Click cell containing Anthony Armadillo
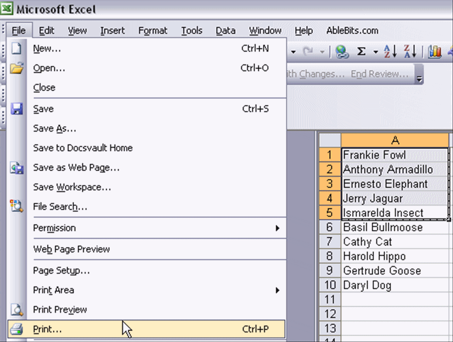Screen dimensions: 453x342 click(395, 169)
